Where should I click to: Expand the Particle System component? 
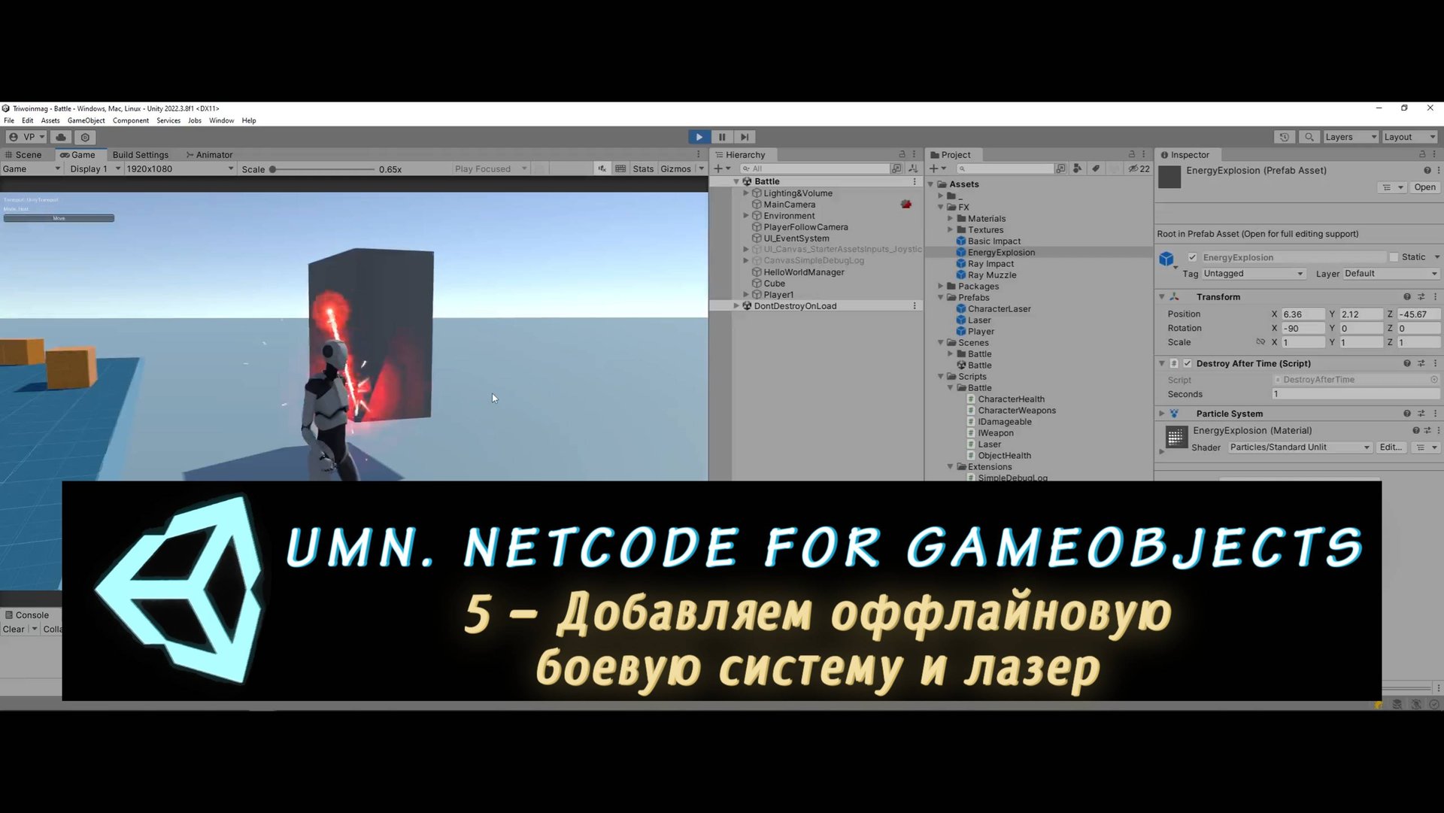(1162, 414)
